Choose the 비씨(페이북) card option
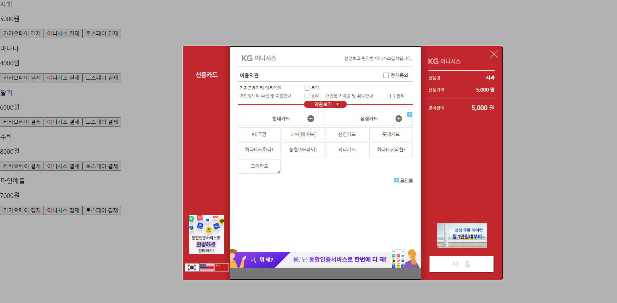The height and width of the screenshot is (303, 617). tap(303, 134)
